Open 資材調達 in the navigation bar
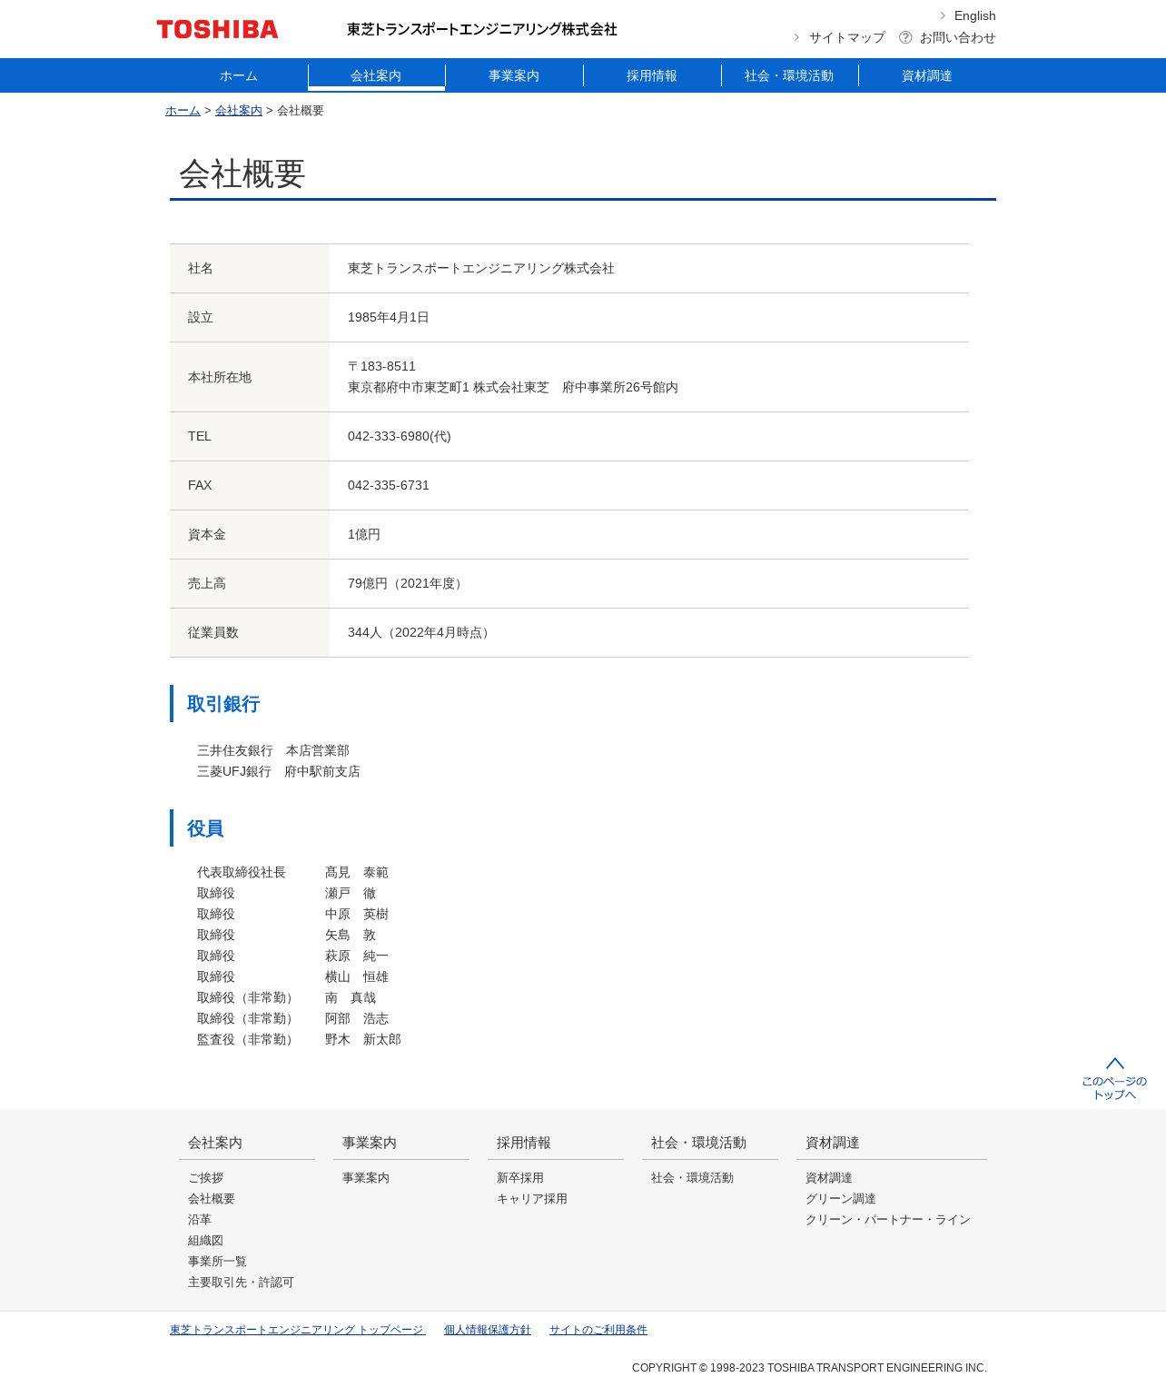 [x=927, y=75]
